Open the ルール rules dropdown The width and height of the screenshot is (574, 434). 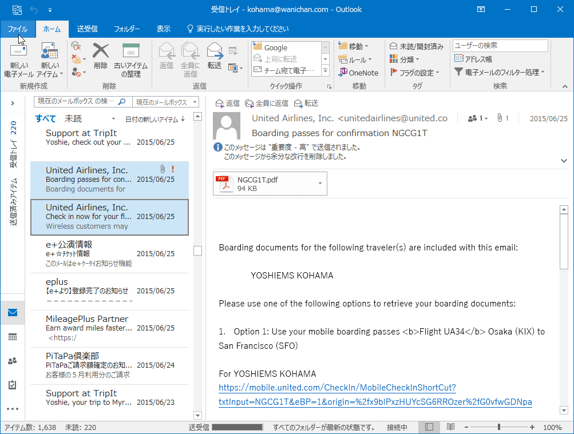pos(354,59)
